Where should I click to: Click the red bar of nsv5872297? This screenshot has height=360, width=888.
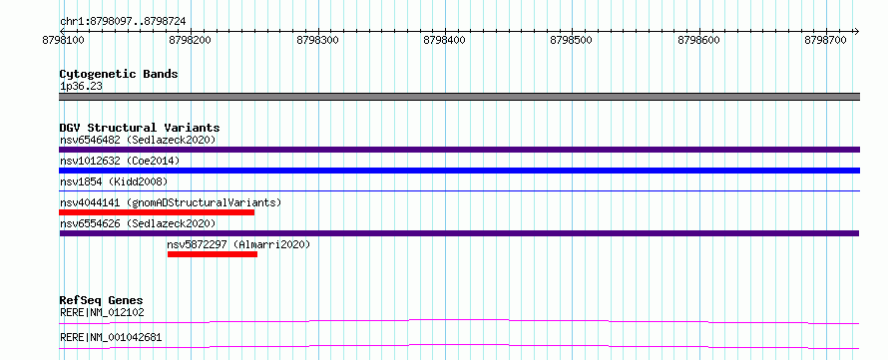tap(213, 254)
